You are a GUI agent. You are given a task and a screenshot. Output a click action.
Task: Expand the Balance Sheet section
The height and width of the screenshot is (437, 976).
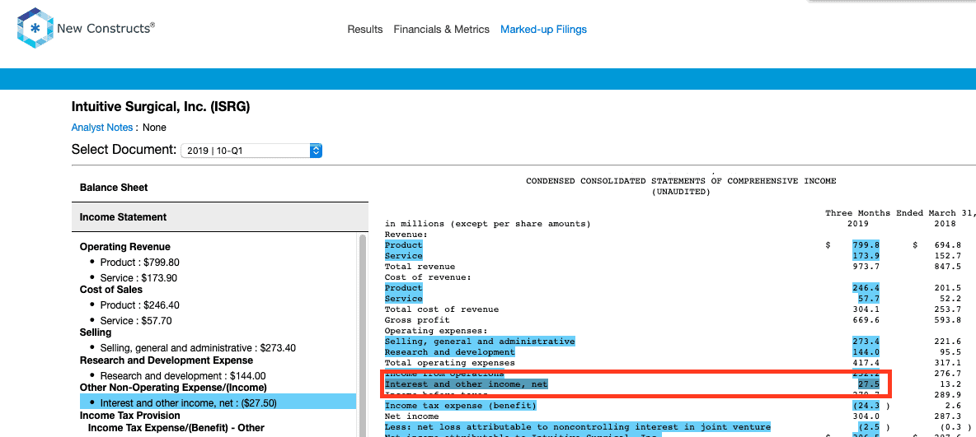220,187
